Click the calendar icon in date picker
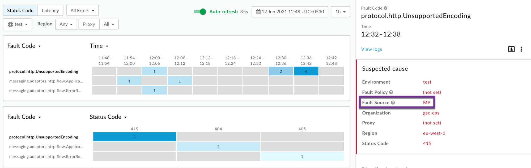The height and width of the screenshot is (168, 531). pyautogui.click(x=258, y=12)
